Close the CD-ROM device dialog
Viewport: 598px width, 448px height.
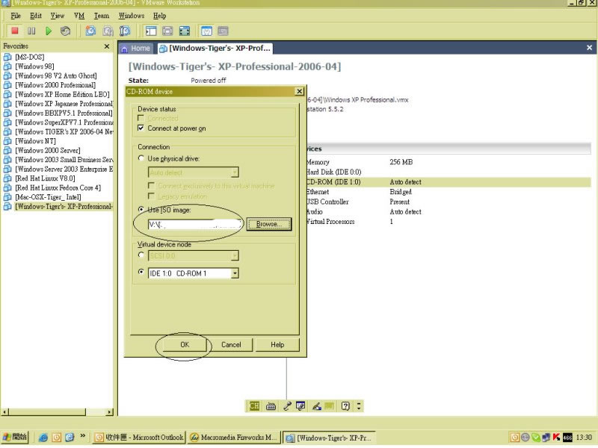(300, 91)
